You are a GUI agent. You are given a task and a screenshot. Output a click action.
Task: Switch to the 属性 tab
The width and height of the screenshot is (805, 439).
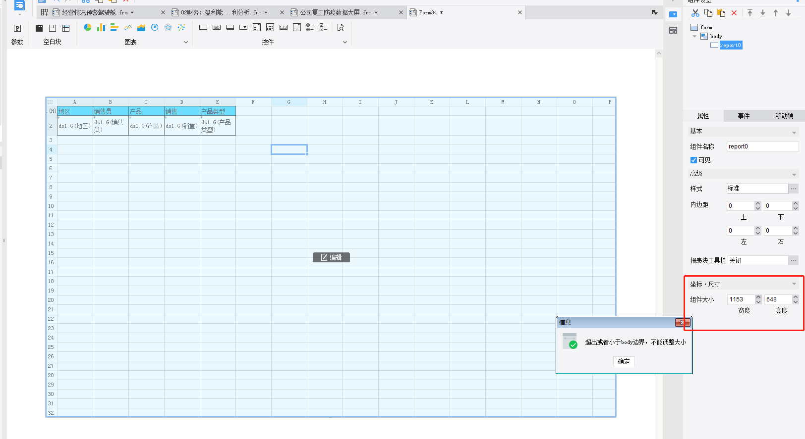[703, 116]
